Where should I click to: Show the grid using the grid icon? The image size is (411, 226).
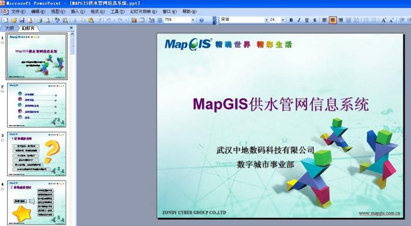[x=160, y=20]
